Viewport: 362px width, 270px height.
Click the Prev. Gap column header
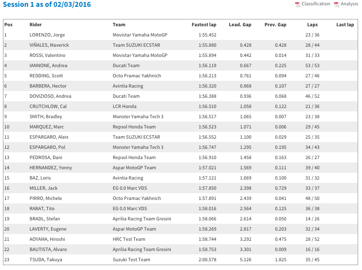coord(275,25)
